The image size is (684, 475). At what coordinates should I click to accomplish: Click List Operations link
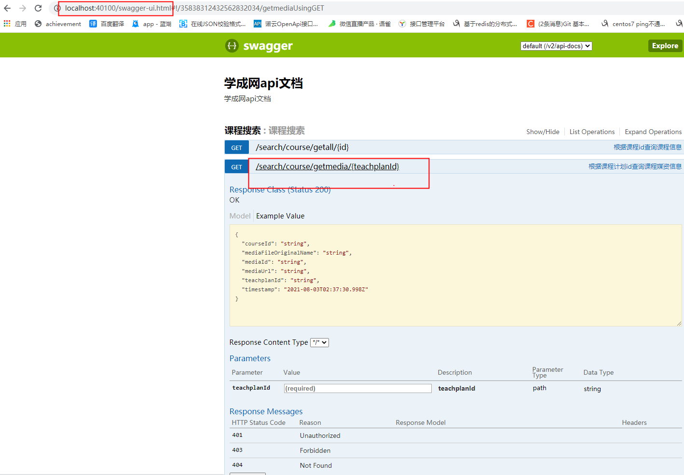tap(592, 132)
